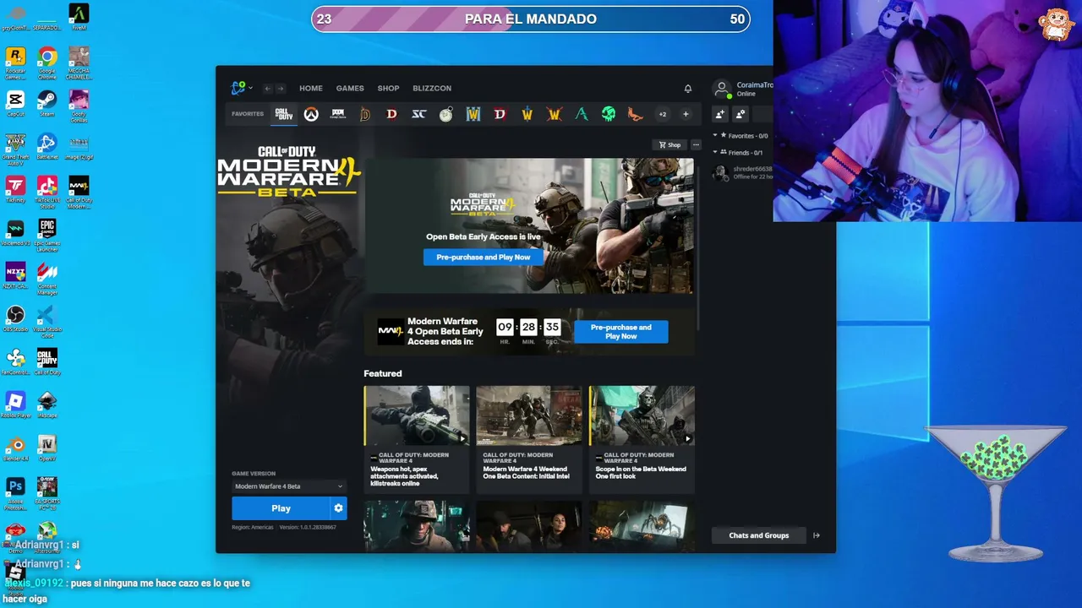Select the OpenIV desktop icon
Screen dimensions: 1082x608
tap(47, 448)
